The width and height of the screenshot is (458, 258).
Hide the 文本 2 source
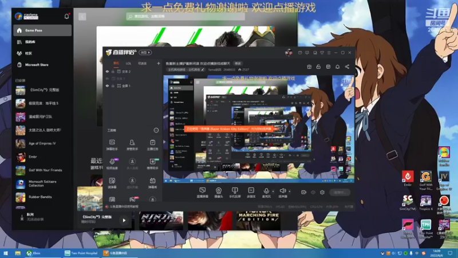(107, 71)
